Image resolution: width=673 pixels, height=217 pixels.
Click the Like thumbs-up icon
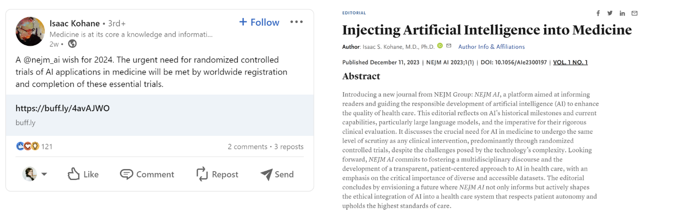74,174
